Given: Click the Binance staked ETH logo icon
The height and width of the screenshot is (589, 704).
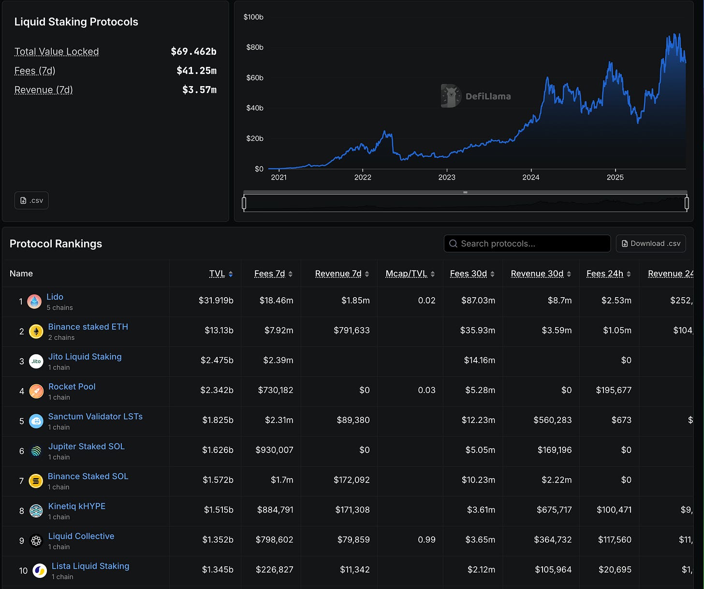Looking at the screenshot, I should pyautogui.click(x=36, y=332).
